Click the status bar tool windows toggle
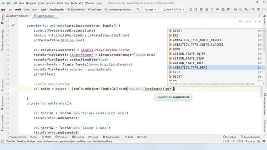 tap(3, 141)
